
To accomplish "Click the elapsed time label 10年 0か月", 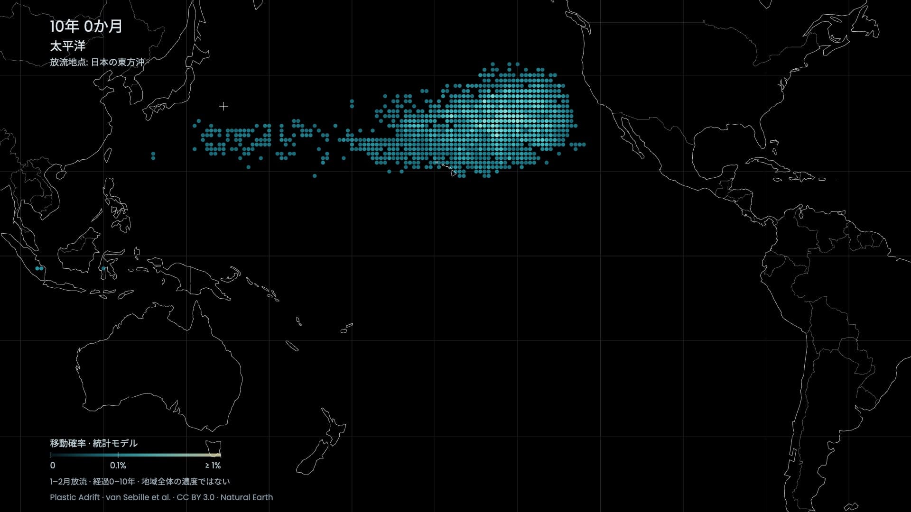I will tap(86, 26).
